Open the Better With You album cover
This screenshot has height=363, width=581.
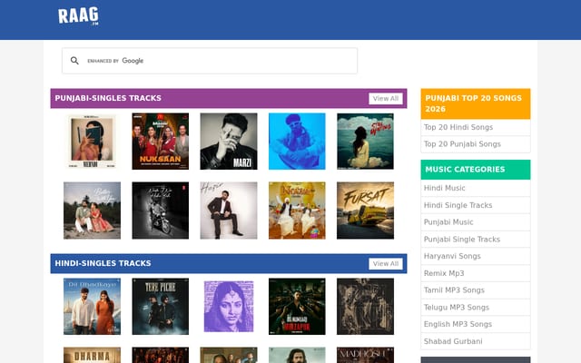tap(92, 211)
